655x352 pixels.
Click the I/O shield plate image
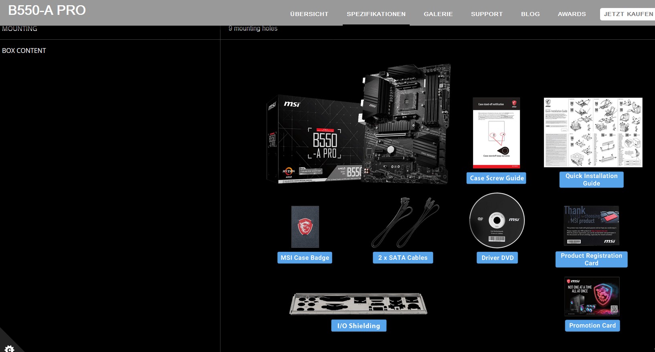pos(358,303)
